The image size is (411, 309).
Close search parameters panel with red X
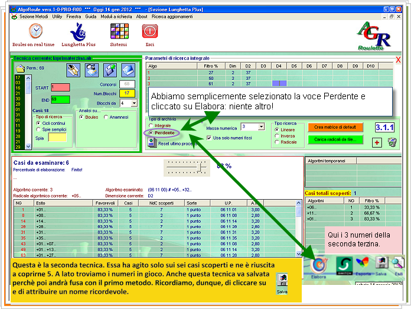click(x=398, y=60)
